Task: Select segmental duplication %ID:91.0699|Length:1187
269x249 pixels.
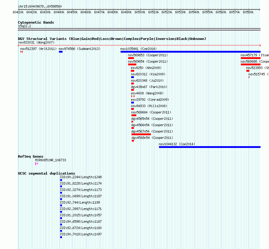Action: click(81, 196)
